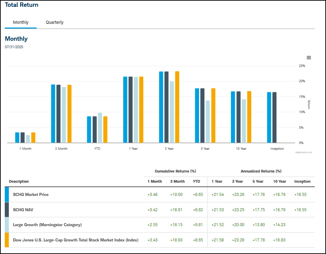
Task: Click the orange index bar for 1 Year
Action: pos(141,110)
